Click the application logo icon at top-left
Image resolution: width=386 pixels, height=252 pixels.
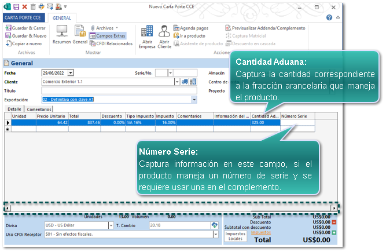coord(8,7)
